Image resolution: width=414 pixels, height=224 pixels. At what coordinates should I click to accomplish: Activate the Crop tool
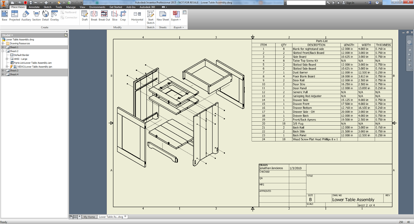click(x=123, y=16)
